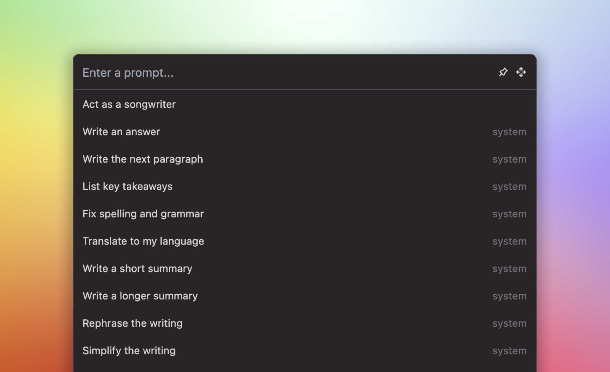
Task: Choose the 'Write an answer' prompt
Action: coord(121,132)
